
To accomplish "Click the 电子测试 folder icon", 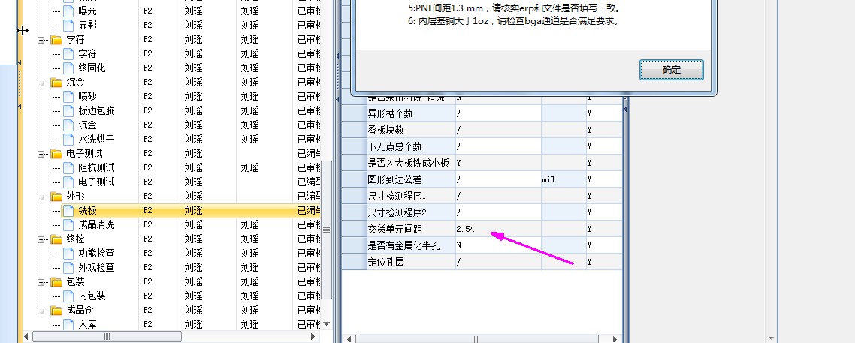I will click(x=56, y=154).
